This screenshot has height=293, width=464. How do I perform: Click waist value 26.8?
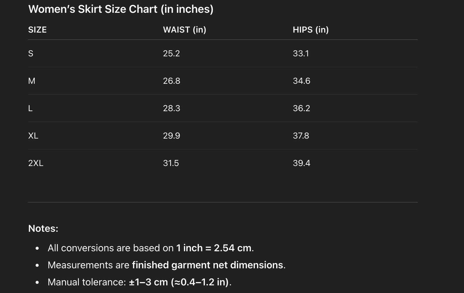[x=171, y=81]
